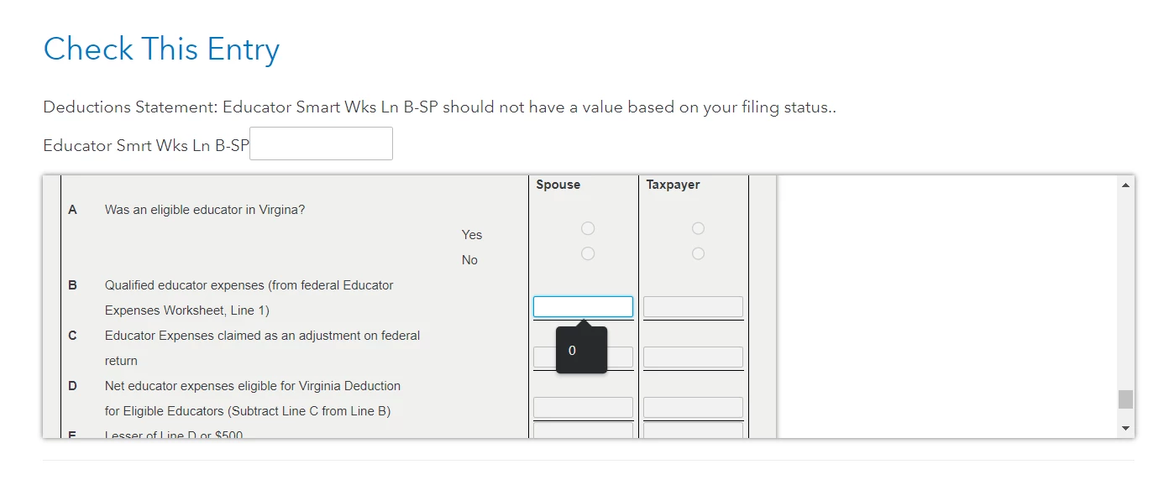Click the scroll down arrow of worksheet panel
1169x485 pixels.
tap(1126, 429)
